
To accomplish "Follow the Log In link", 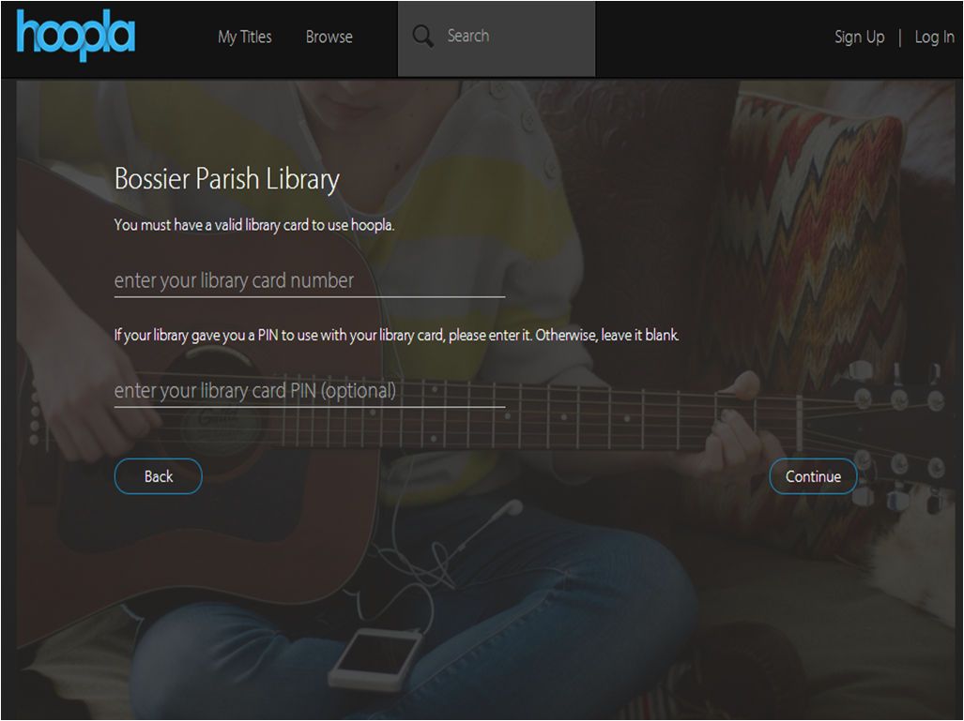I will point(935,37).
